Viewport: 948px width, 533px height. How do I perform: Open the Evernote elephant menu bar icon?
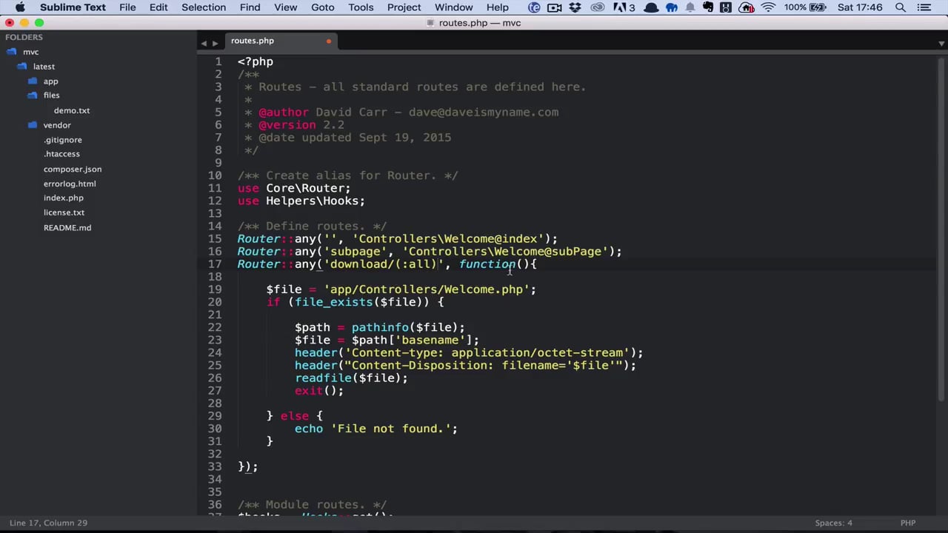(707, 7)
